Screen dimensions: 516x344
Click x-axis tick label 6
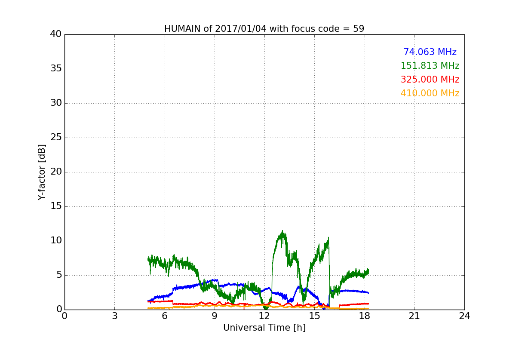[x=164, y=316]
